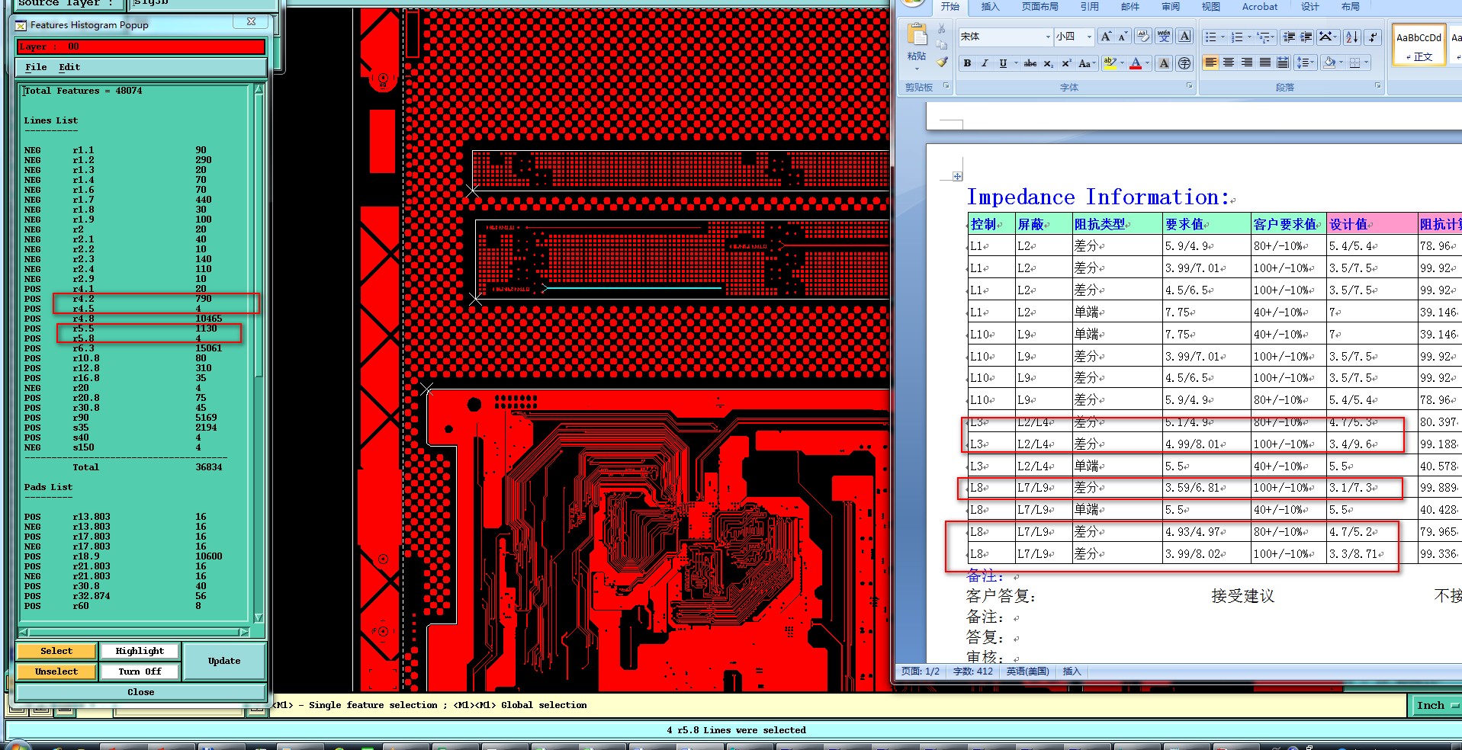Image resolution: width=1462 pixels, height=750 pixels.
Task: Click the Update button
Action: pyautogui.click(x=224, y=661)
